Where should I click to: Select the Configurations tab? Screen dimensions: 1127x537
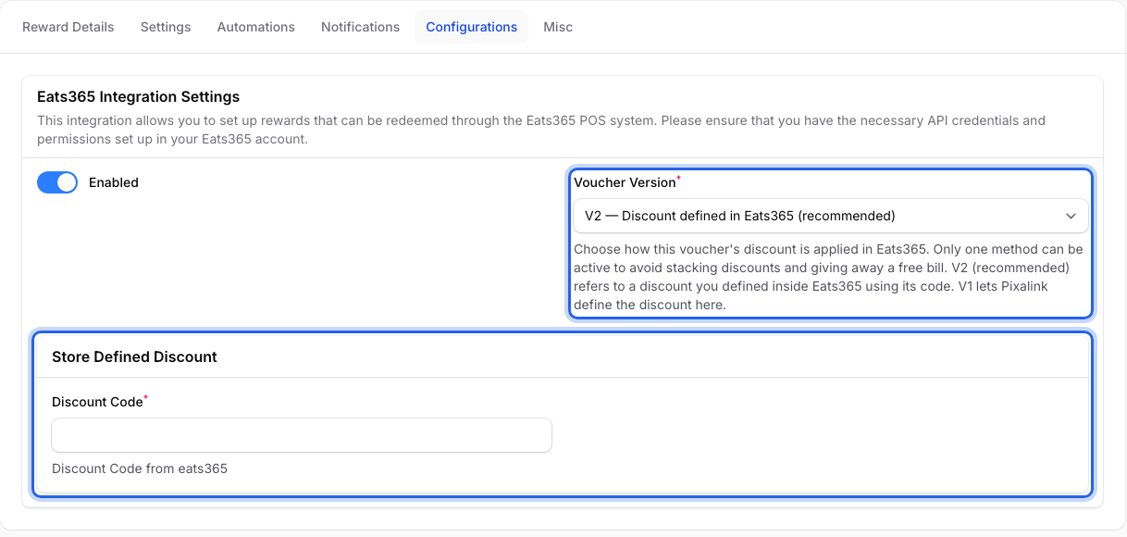(x=472, y=27)
